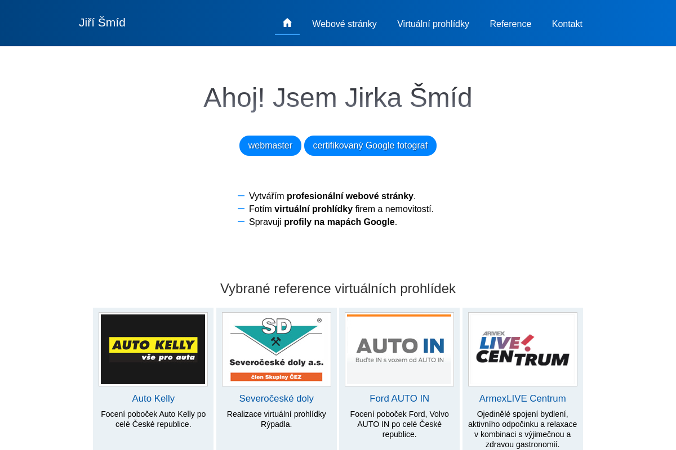Viewport: 676px width, 450px height.
Task: Click the Severočeské doly logo image
Action: (276, 349)
